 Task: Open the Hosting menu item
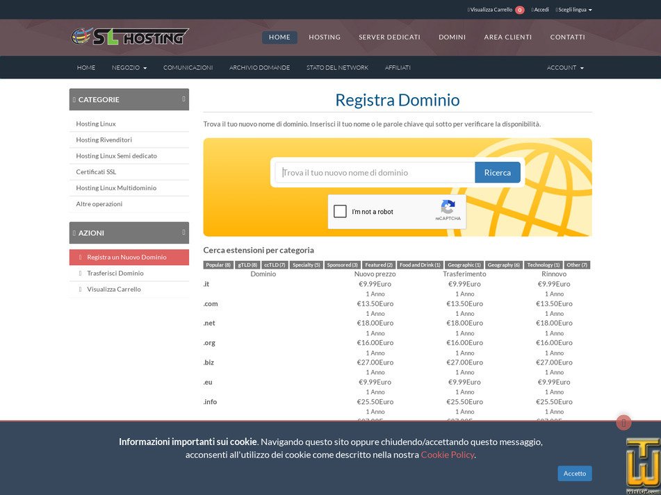[324, 37]
